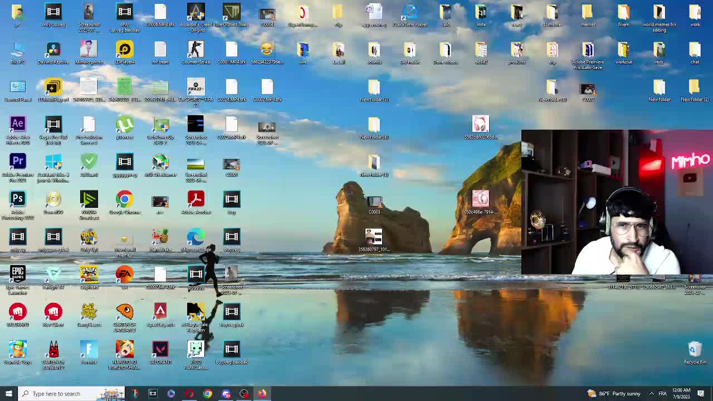Expand the system tray hidden icons
The height and width of the screenshot is (401, 713).
pos(651,394)
